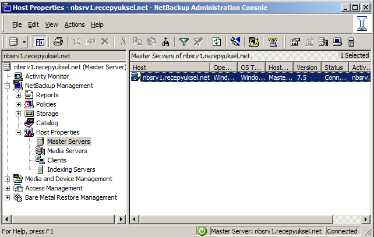Click the last toolbar icon with green light

coord(351,42)
